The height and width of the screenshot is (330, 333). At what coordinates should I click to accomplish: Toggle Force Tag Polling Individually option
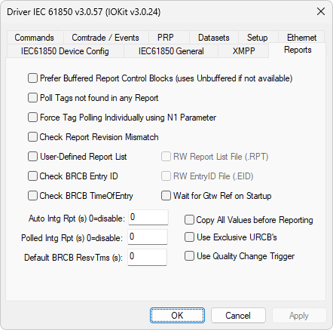click(32, 118)
